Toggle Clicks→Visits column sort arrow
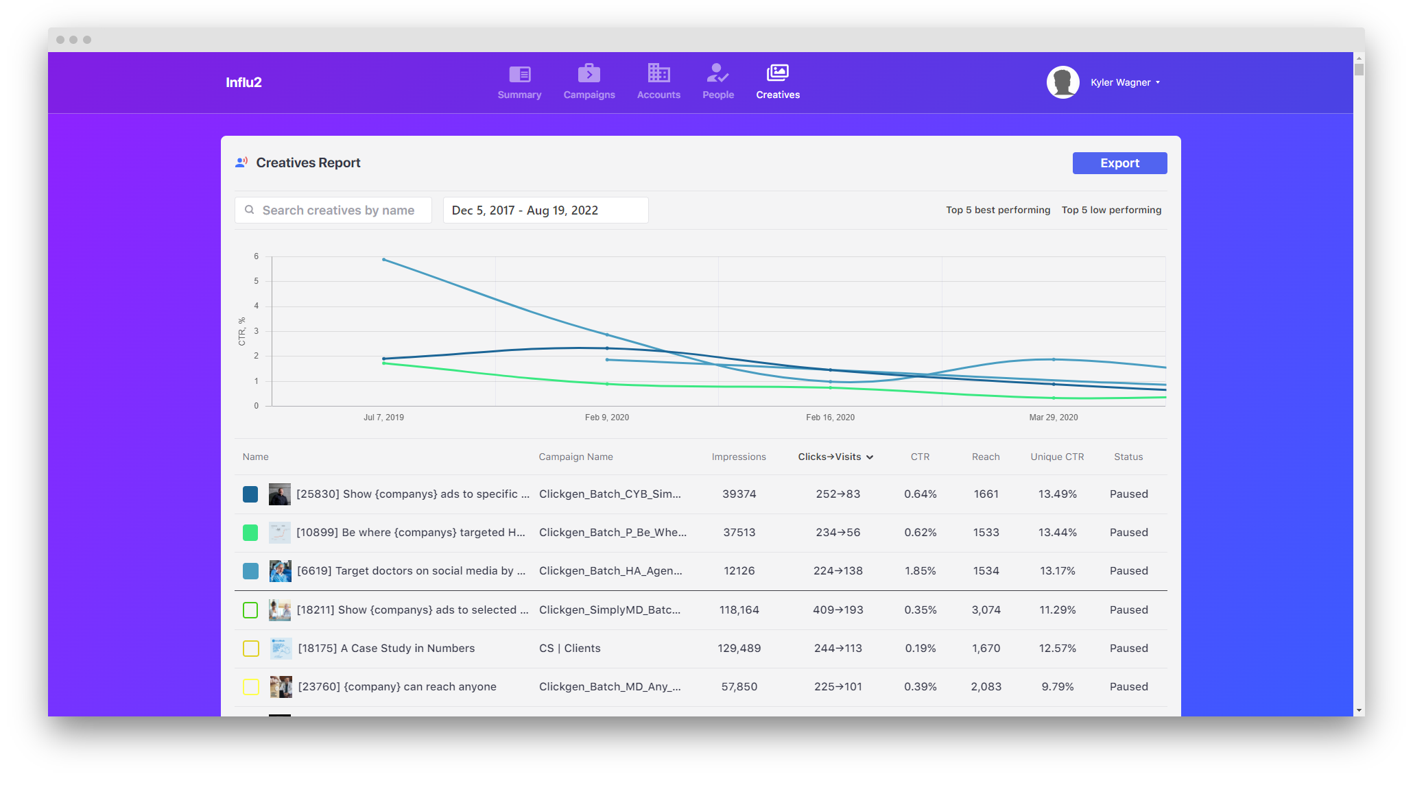Viewport: 1413px width, 785px height. click(870, 457)
